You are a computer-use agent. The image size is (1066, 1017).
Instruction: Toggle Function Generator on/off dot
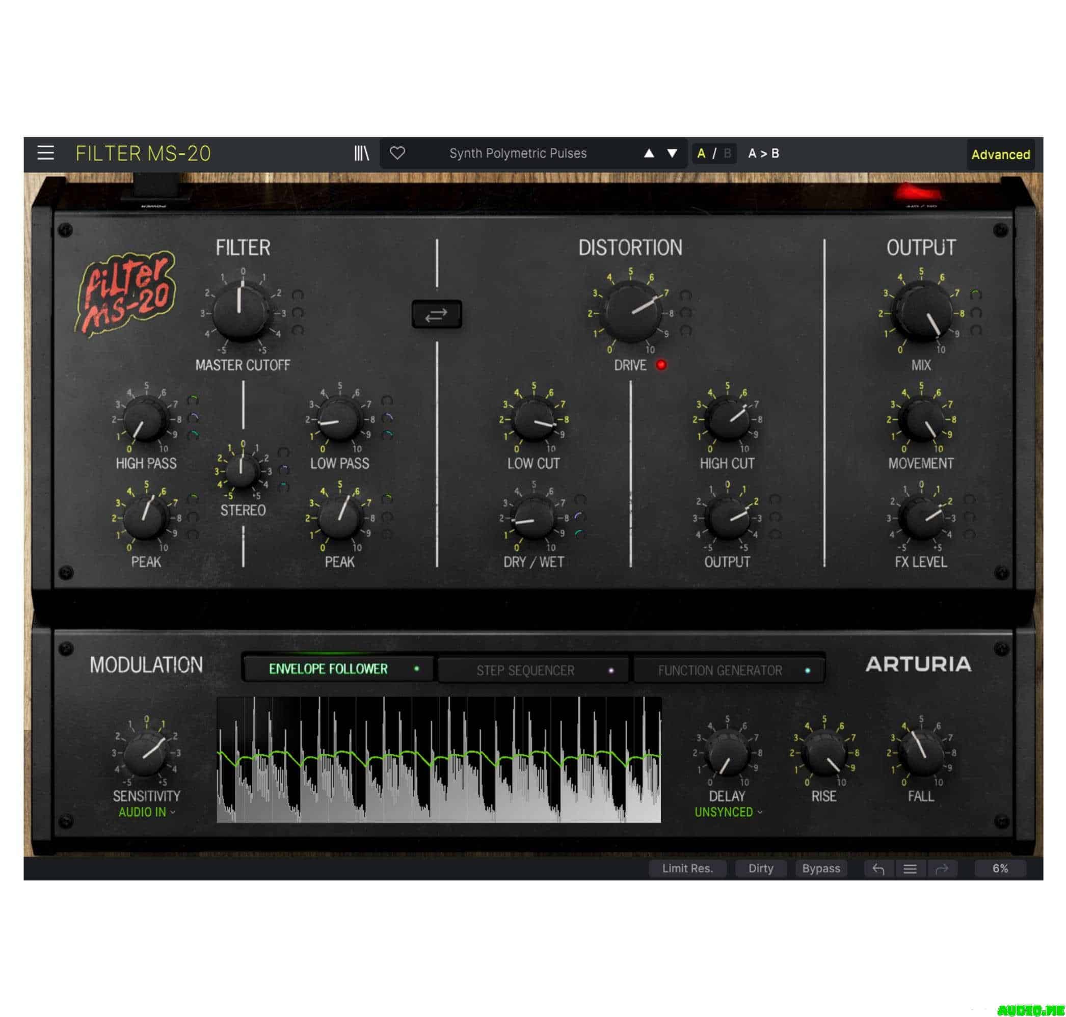coord(807,670)
